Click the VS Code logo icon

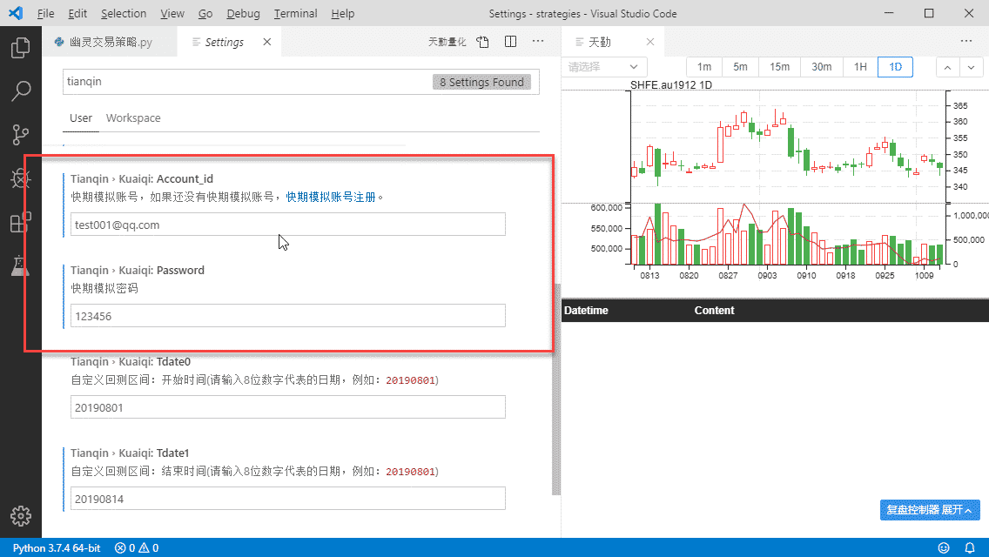[16, 13]
